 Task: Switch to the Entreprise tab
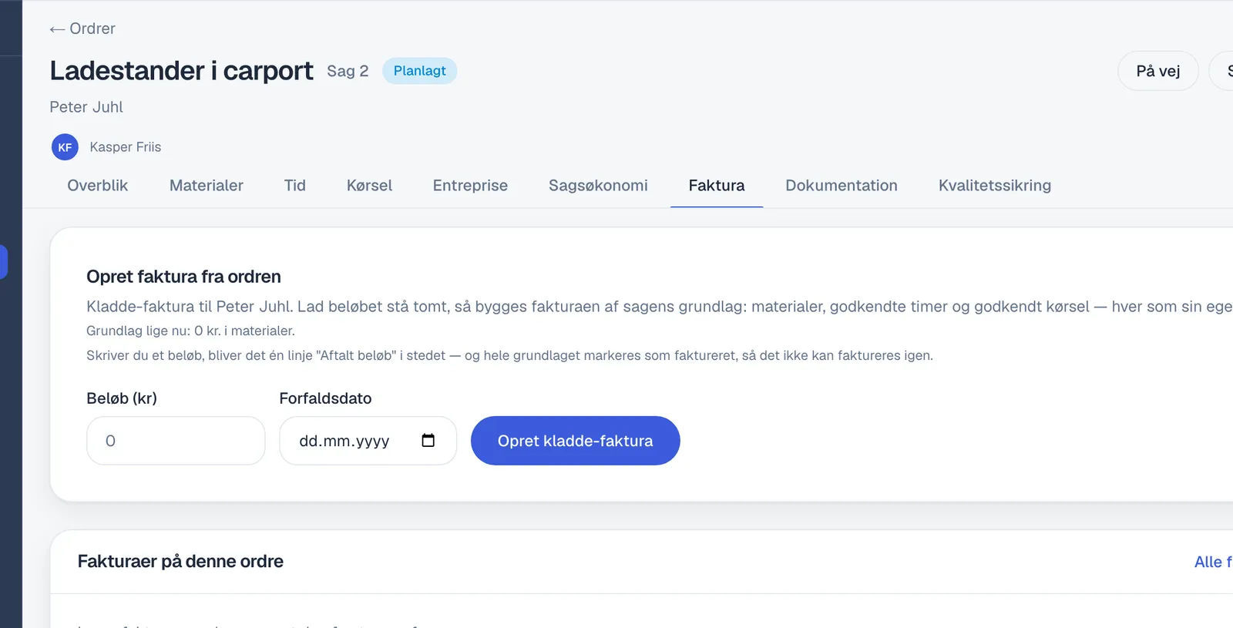[470, 186]
